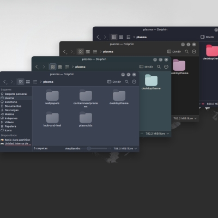Go back in the front Dolphin window
Screen dimensions: 218x218
[5, 82]
